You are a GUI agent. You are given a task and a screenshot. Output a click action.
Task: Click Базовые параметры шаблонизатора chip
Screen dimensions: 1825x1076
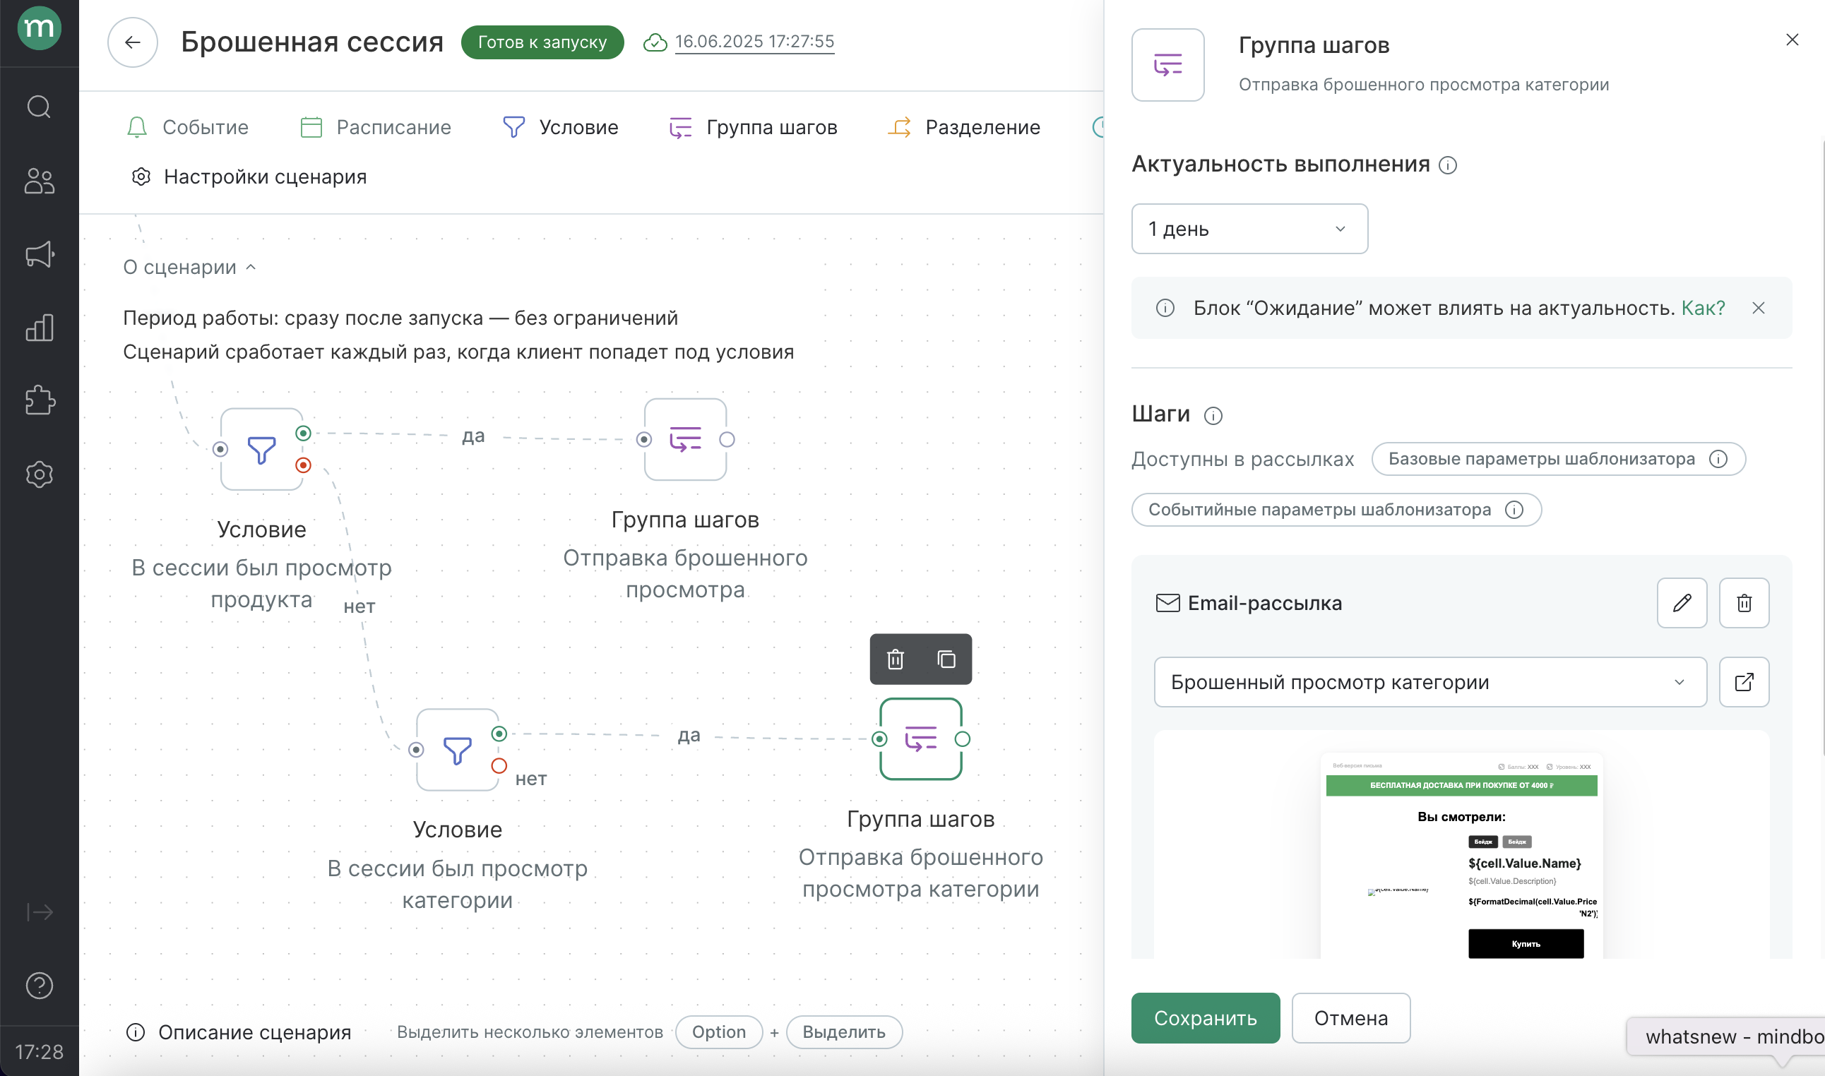[1558, 459]
